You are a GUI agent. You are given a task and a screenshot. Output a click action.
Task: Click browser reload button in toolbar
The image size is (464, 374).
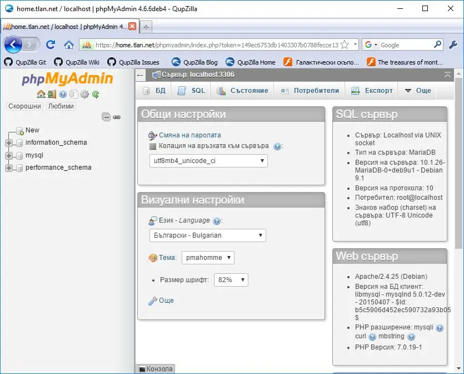click(51, 45)
